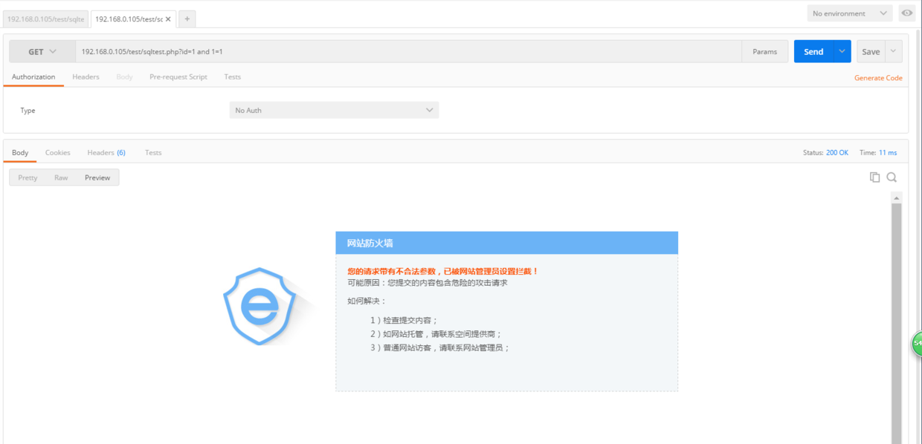
Task: Select the greyed-out request Body tab
Action: point(124,77)
